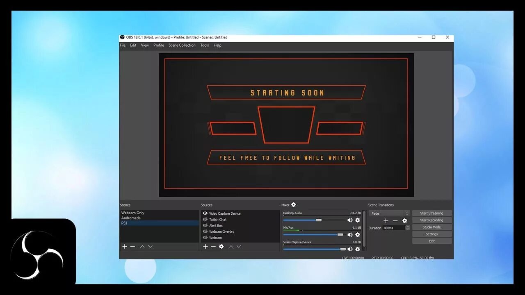Open the Profile menu

(159, 45)
